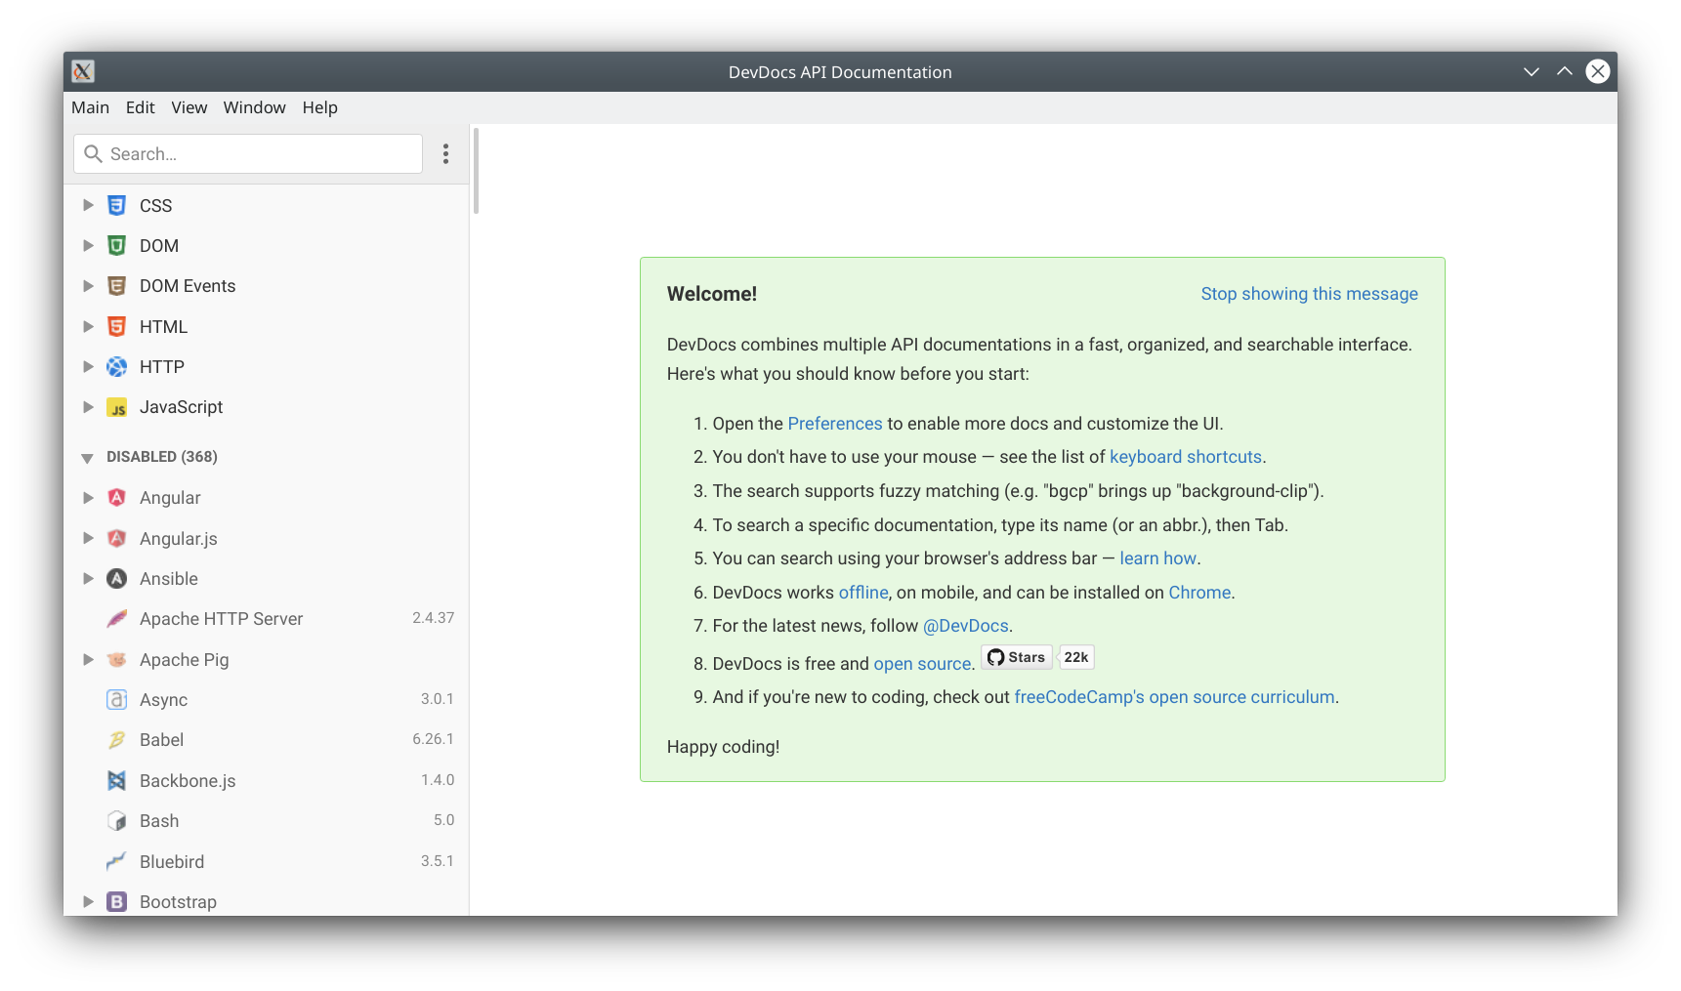Click the Chrome link
1681x991 pixels.
(x=1199, y=593)
